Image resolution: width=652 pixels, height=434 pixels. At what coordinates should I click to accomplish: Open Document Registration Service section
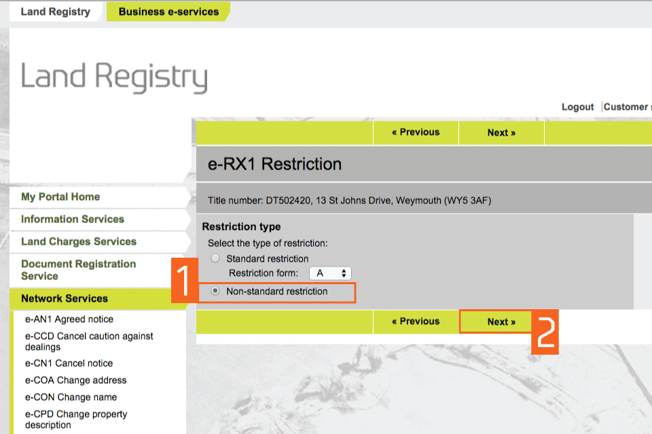[x=78, y=270]
